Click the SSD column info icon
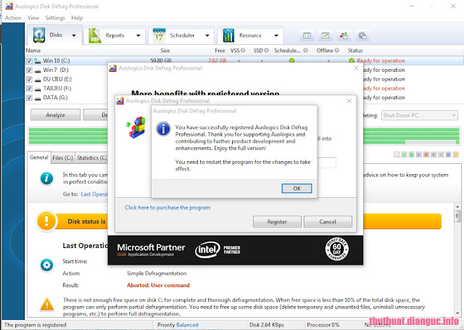The height and width of the screenshot is (330, 464). coord(266,50)
